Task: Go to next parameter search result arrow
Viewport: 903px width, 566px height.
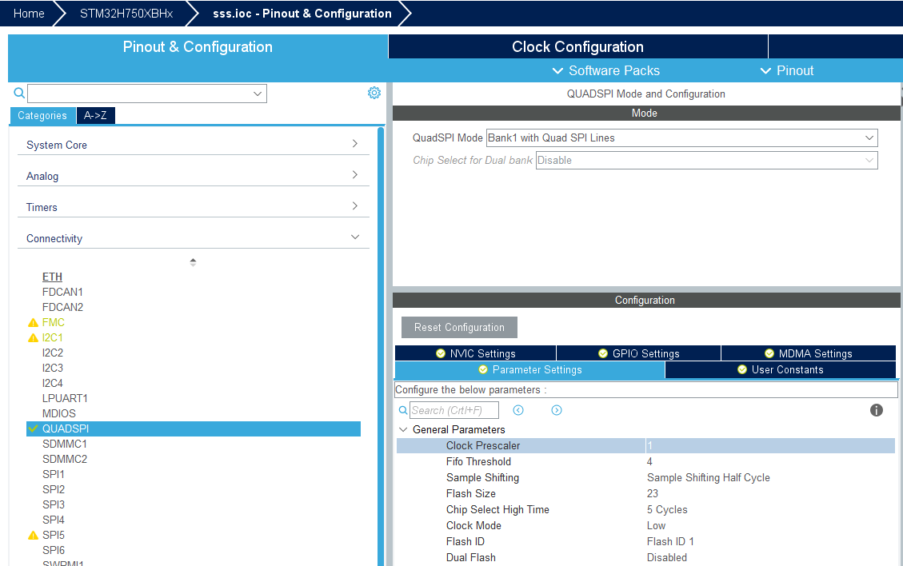Action: click(557, 410)
